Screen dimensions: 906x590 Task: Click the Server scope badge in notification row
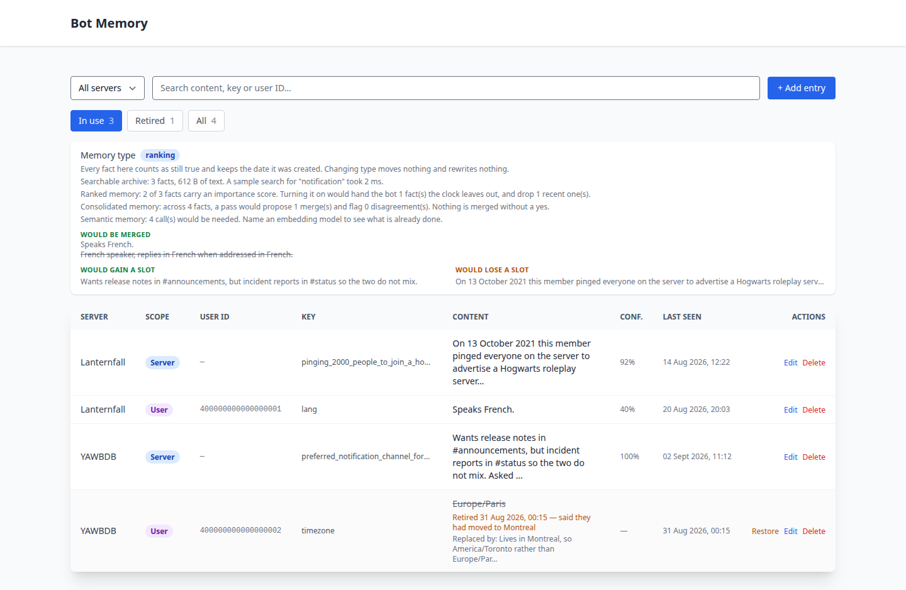click(x=162, y=457)
